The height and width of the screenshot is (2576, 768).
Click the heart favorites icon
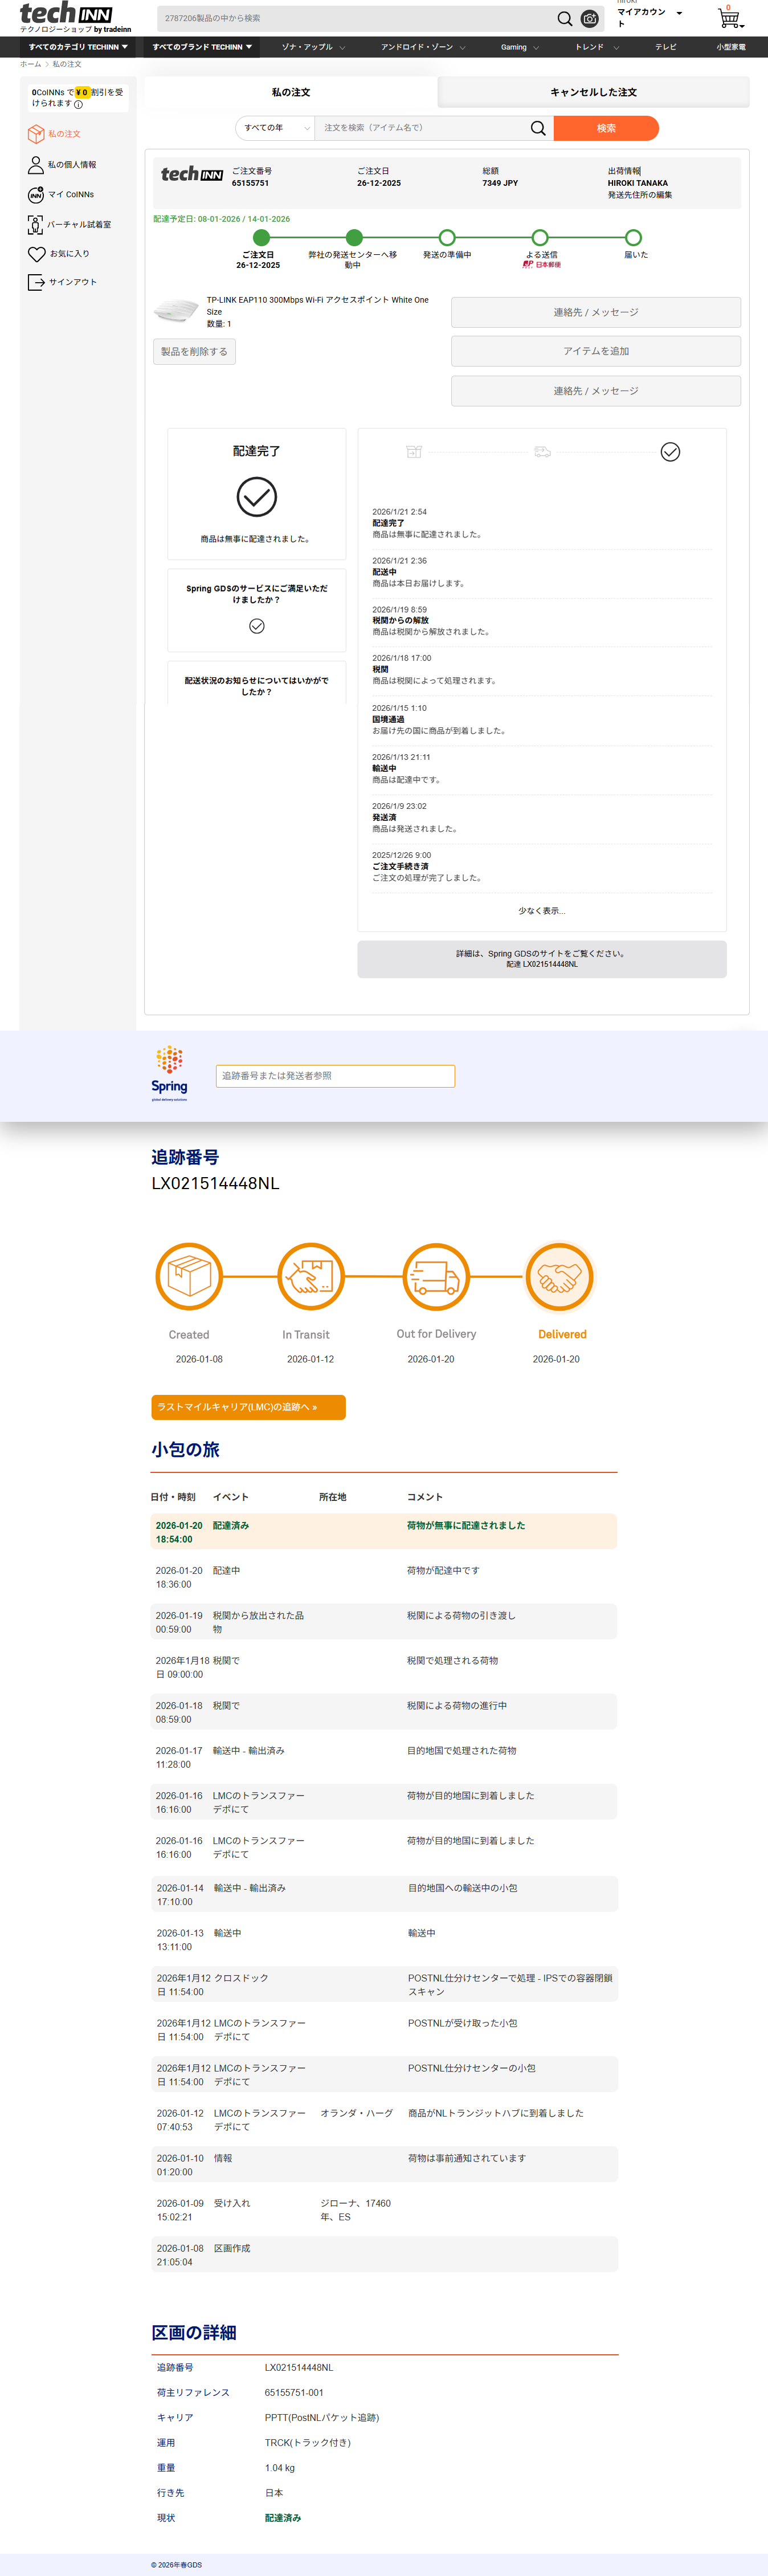36,254
